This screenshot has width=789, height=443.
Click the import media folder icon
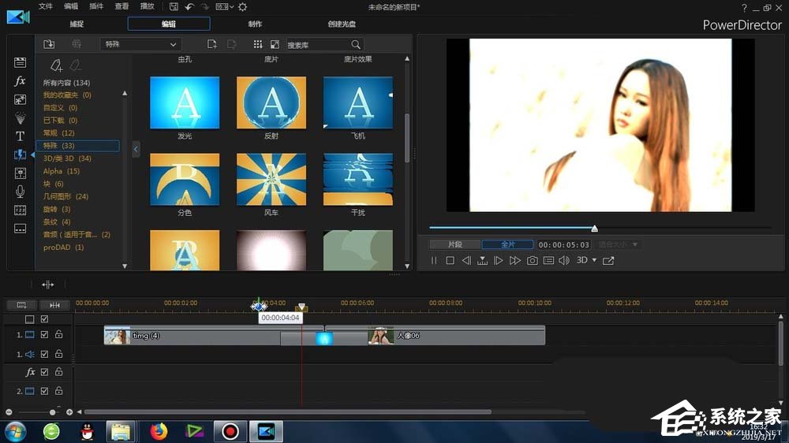tap(49, 44)
